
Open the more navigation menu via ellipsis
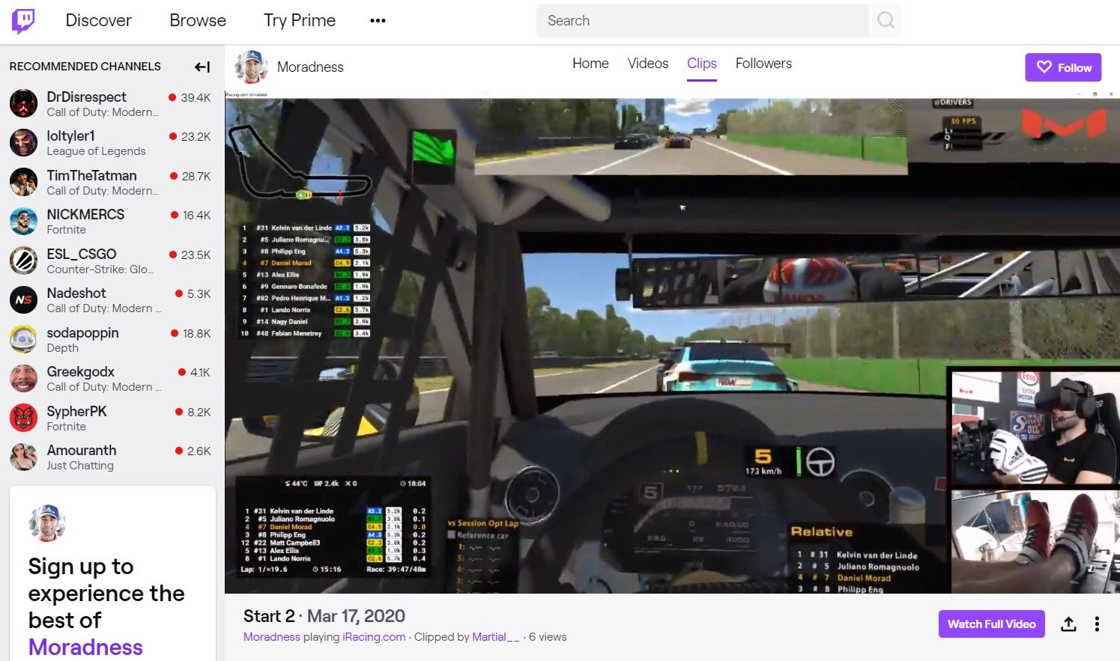click(378, 20)
